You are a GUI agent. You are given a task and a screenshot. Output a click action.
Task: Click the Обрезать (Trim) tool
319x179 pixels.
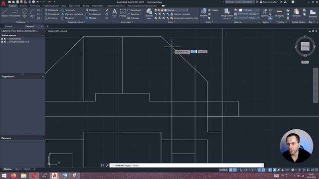(92, 10)
